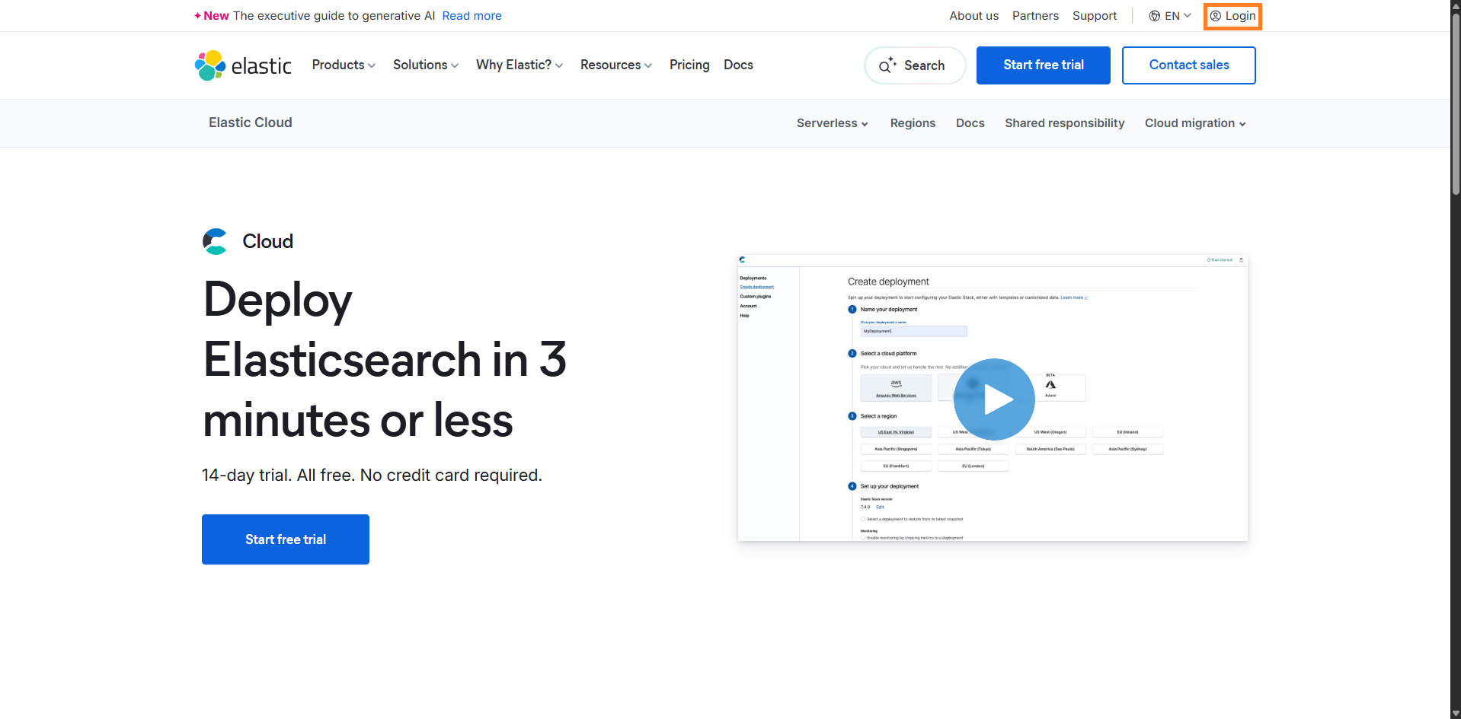Image resolution: width=1461 pixels, height=719 pixels.
Task: Select Shared responsibility in subnav
Action: [1064, 123]
